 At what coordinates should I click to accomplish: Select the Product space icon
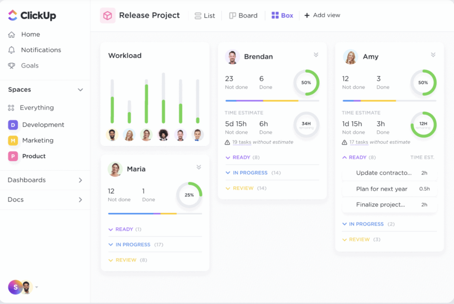pos(13,156)
